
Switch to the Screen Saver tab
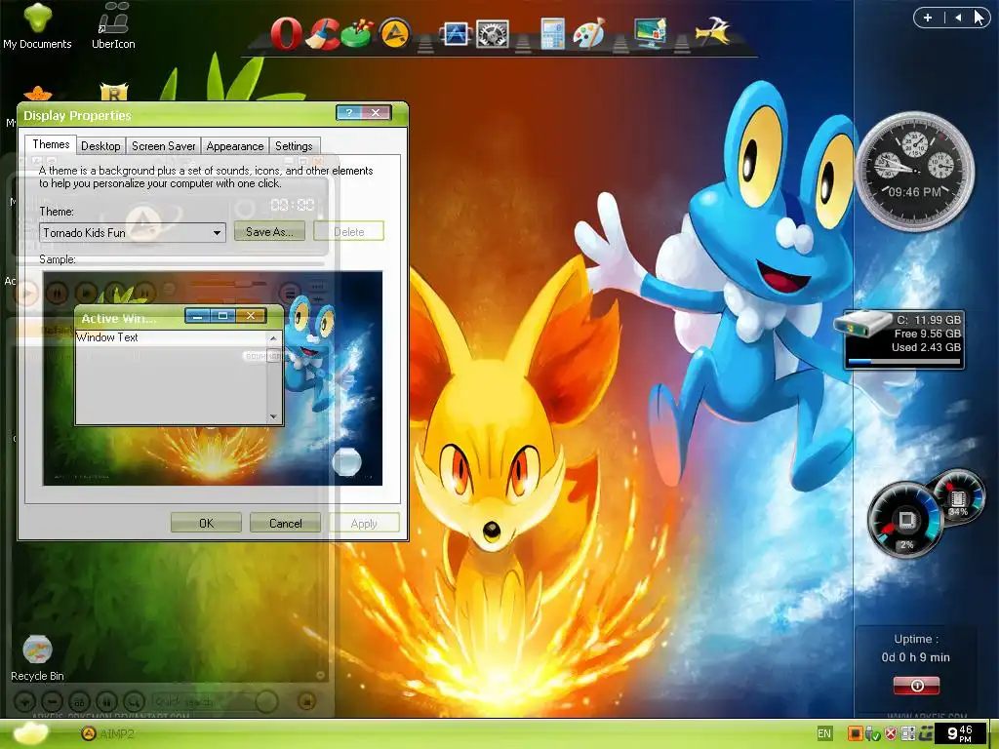coord(163,146)
